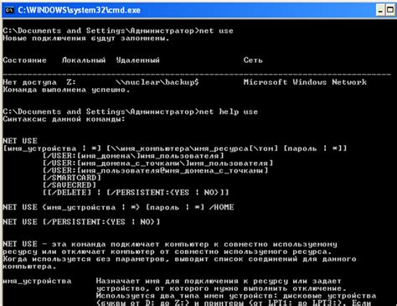Screen dimensions: 397x306
Task: Click the line 'Команда выполнена успешно.'
Action: (x=66, y=90)
